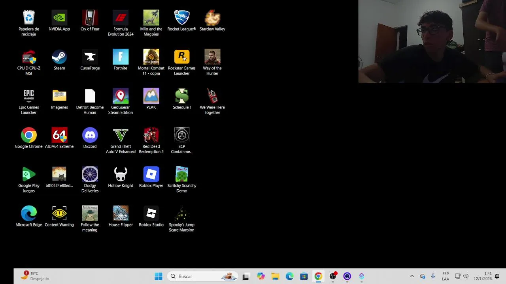The height and width of the screenshot is (284, 506).
Task: Select Milo and the Magpies icon
Action: tap(151, 23)
